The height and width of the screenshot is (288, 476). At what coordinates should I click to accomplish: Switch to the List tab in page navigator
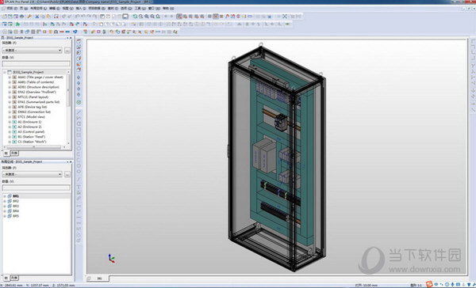coord(14,153)
